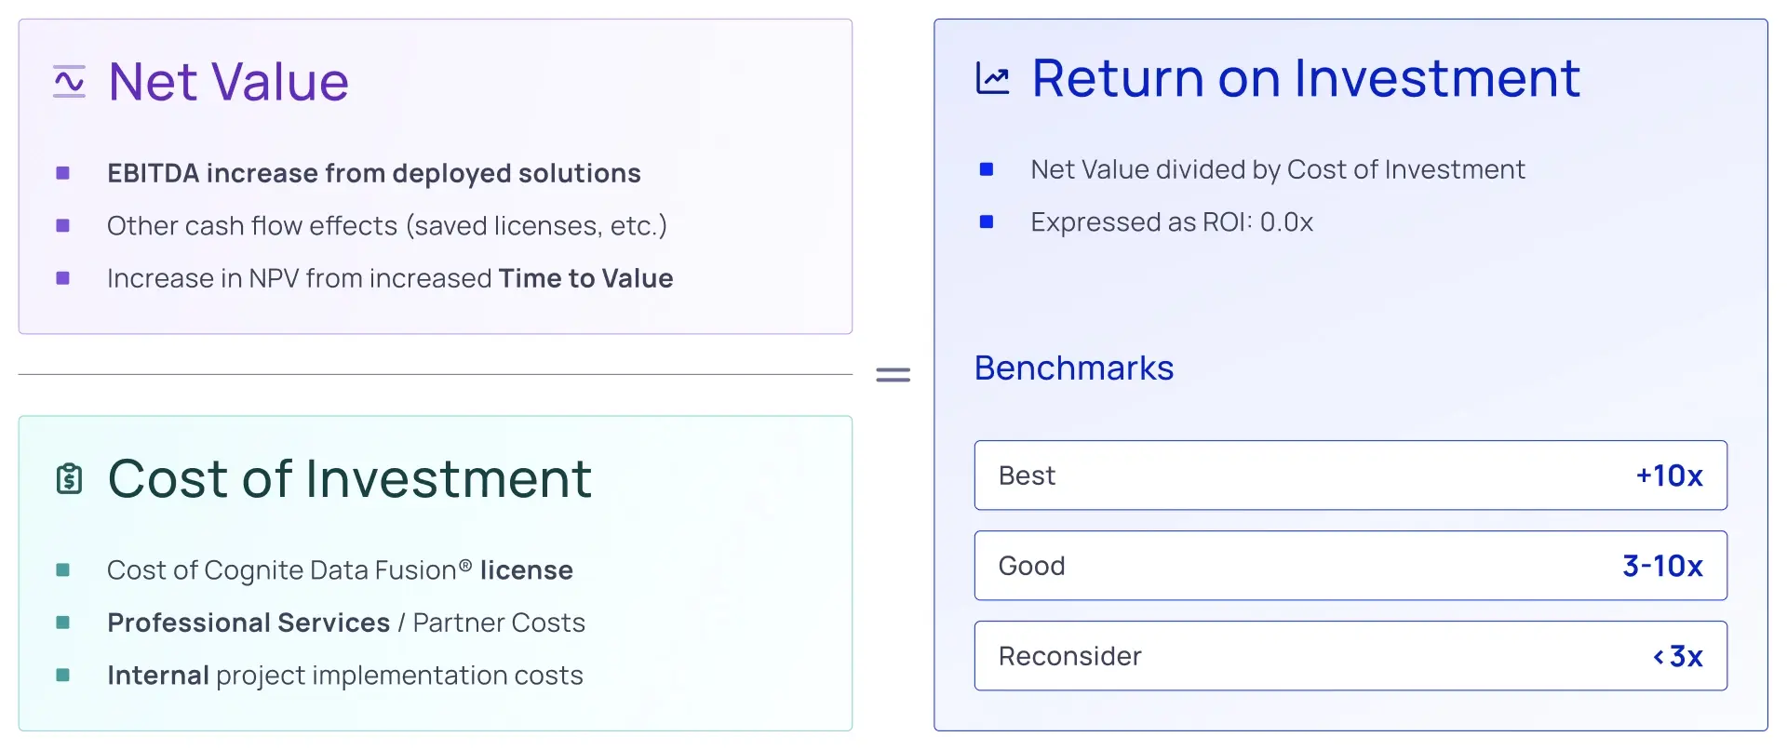Click the equals sign between panels
This screenshot has height=750, width=1787.
[x=893, y=375]
